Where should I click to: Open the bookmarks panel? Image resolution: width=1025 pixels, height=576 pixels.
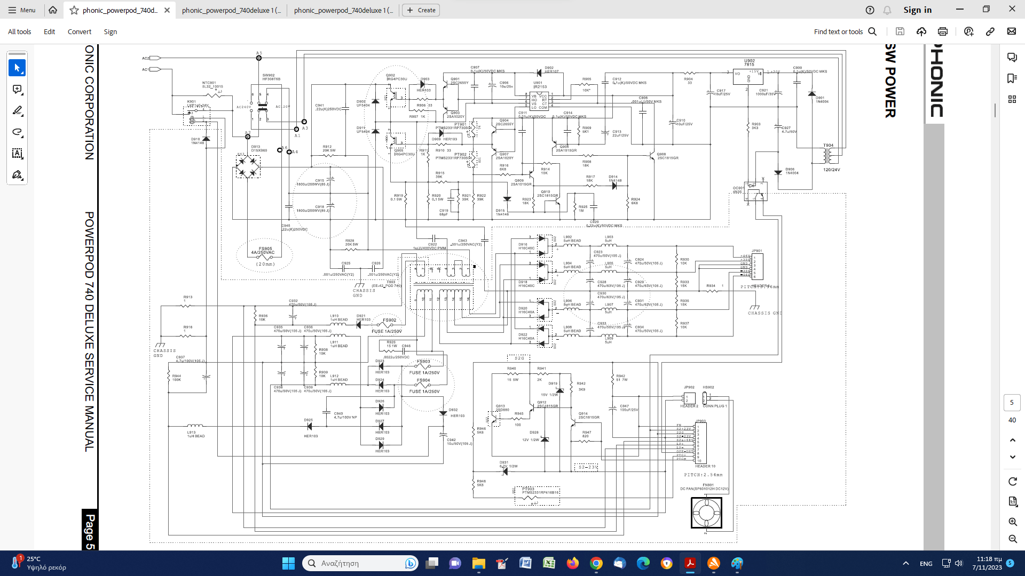tap(1012, 78)
